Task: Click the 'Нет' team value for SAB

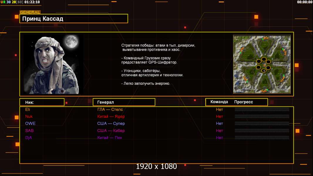Action: point(219,131)
